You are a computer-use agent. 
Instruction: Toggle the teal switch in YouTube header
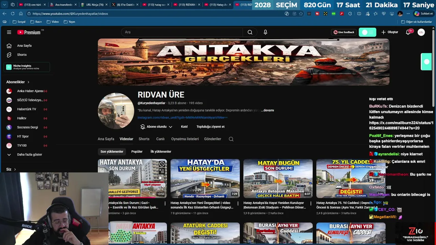click(x=367, y=32)
